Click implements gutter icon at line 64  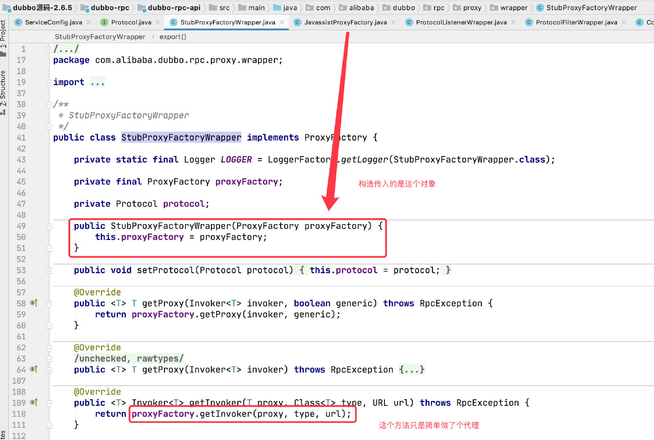(34, 370)
